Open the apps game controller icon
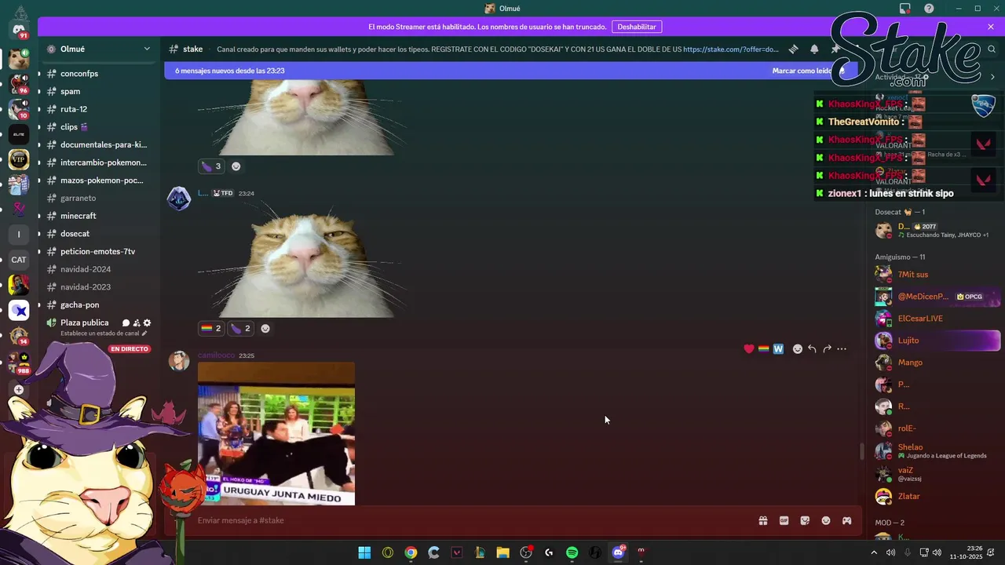 [x=847, y=520]
